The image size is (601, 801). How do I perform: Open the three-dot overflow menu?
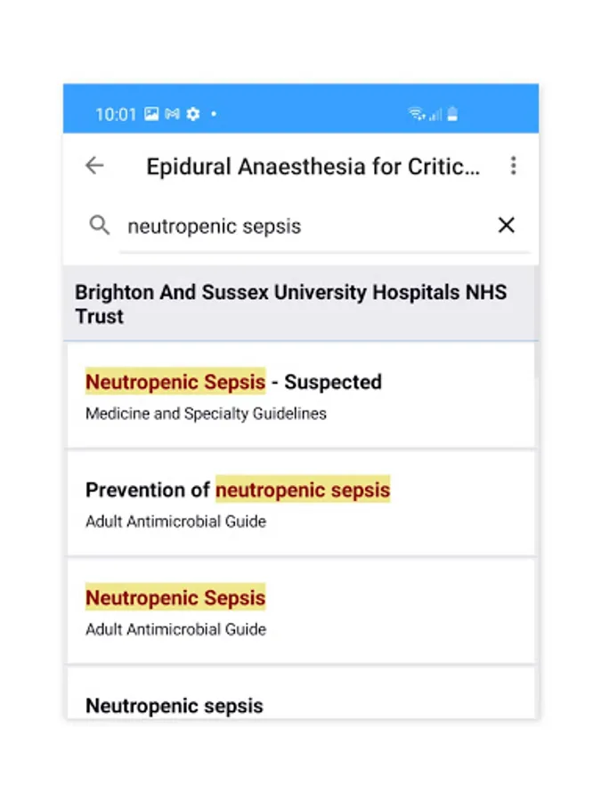(513, 166)
